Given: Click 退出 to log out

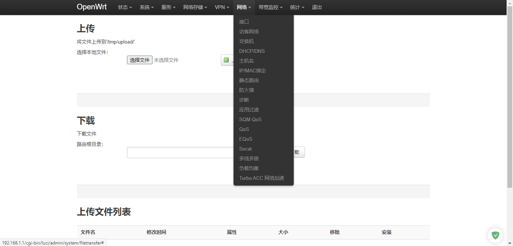Looking at the screenshot, I should (317, 7).
